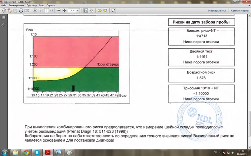The height and width of the screenshot is (156, 251).
Task: Zoom out with the minus button
Action: coord(59,11)
